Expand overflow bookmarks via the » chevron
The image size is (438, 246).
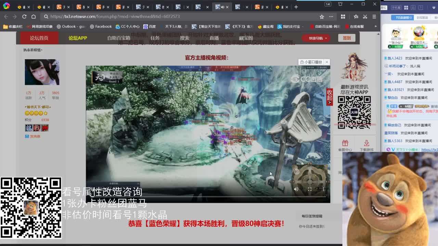375,26
